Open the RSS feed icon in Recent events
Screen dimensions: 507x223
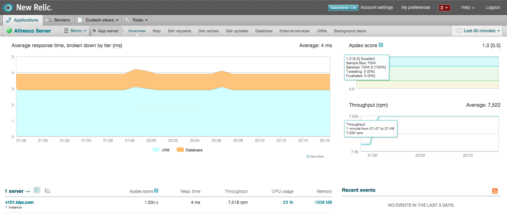(495, 191)
